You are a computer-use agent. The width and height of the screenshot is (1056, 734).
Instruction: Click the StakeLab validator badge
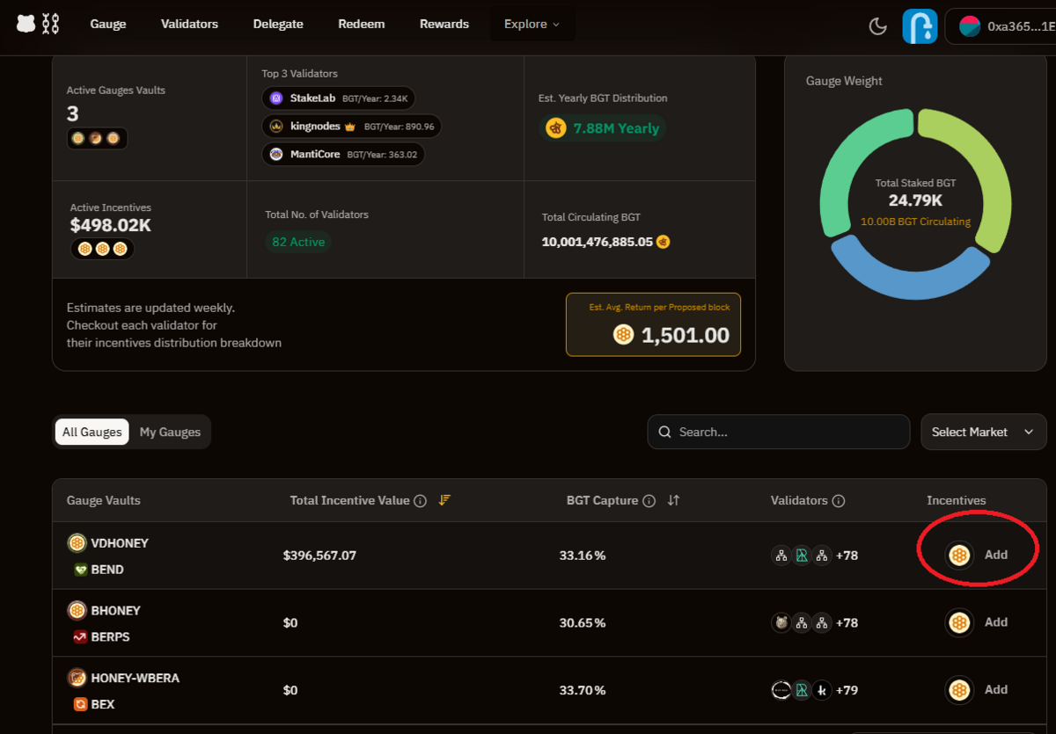point(339,98)
